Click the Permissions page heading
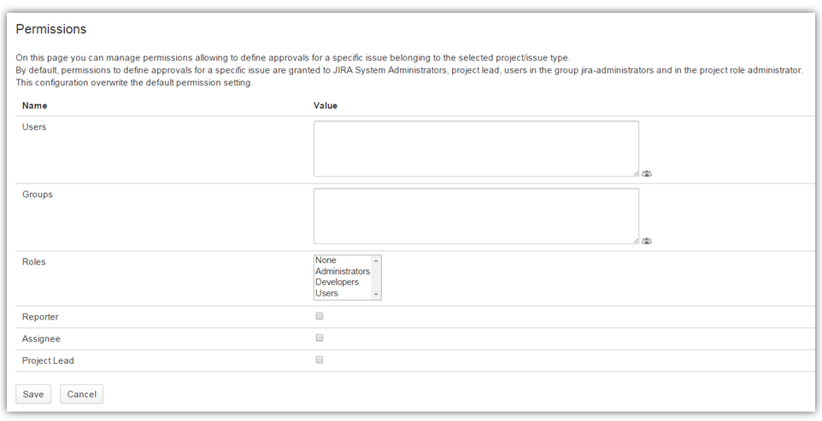 coord(51,29)
